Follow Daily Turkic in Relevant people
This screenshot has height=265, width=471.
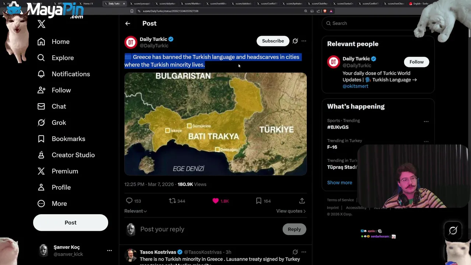pos(417,62)
